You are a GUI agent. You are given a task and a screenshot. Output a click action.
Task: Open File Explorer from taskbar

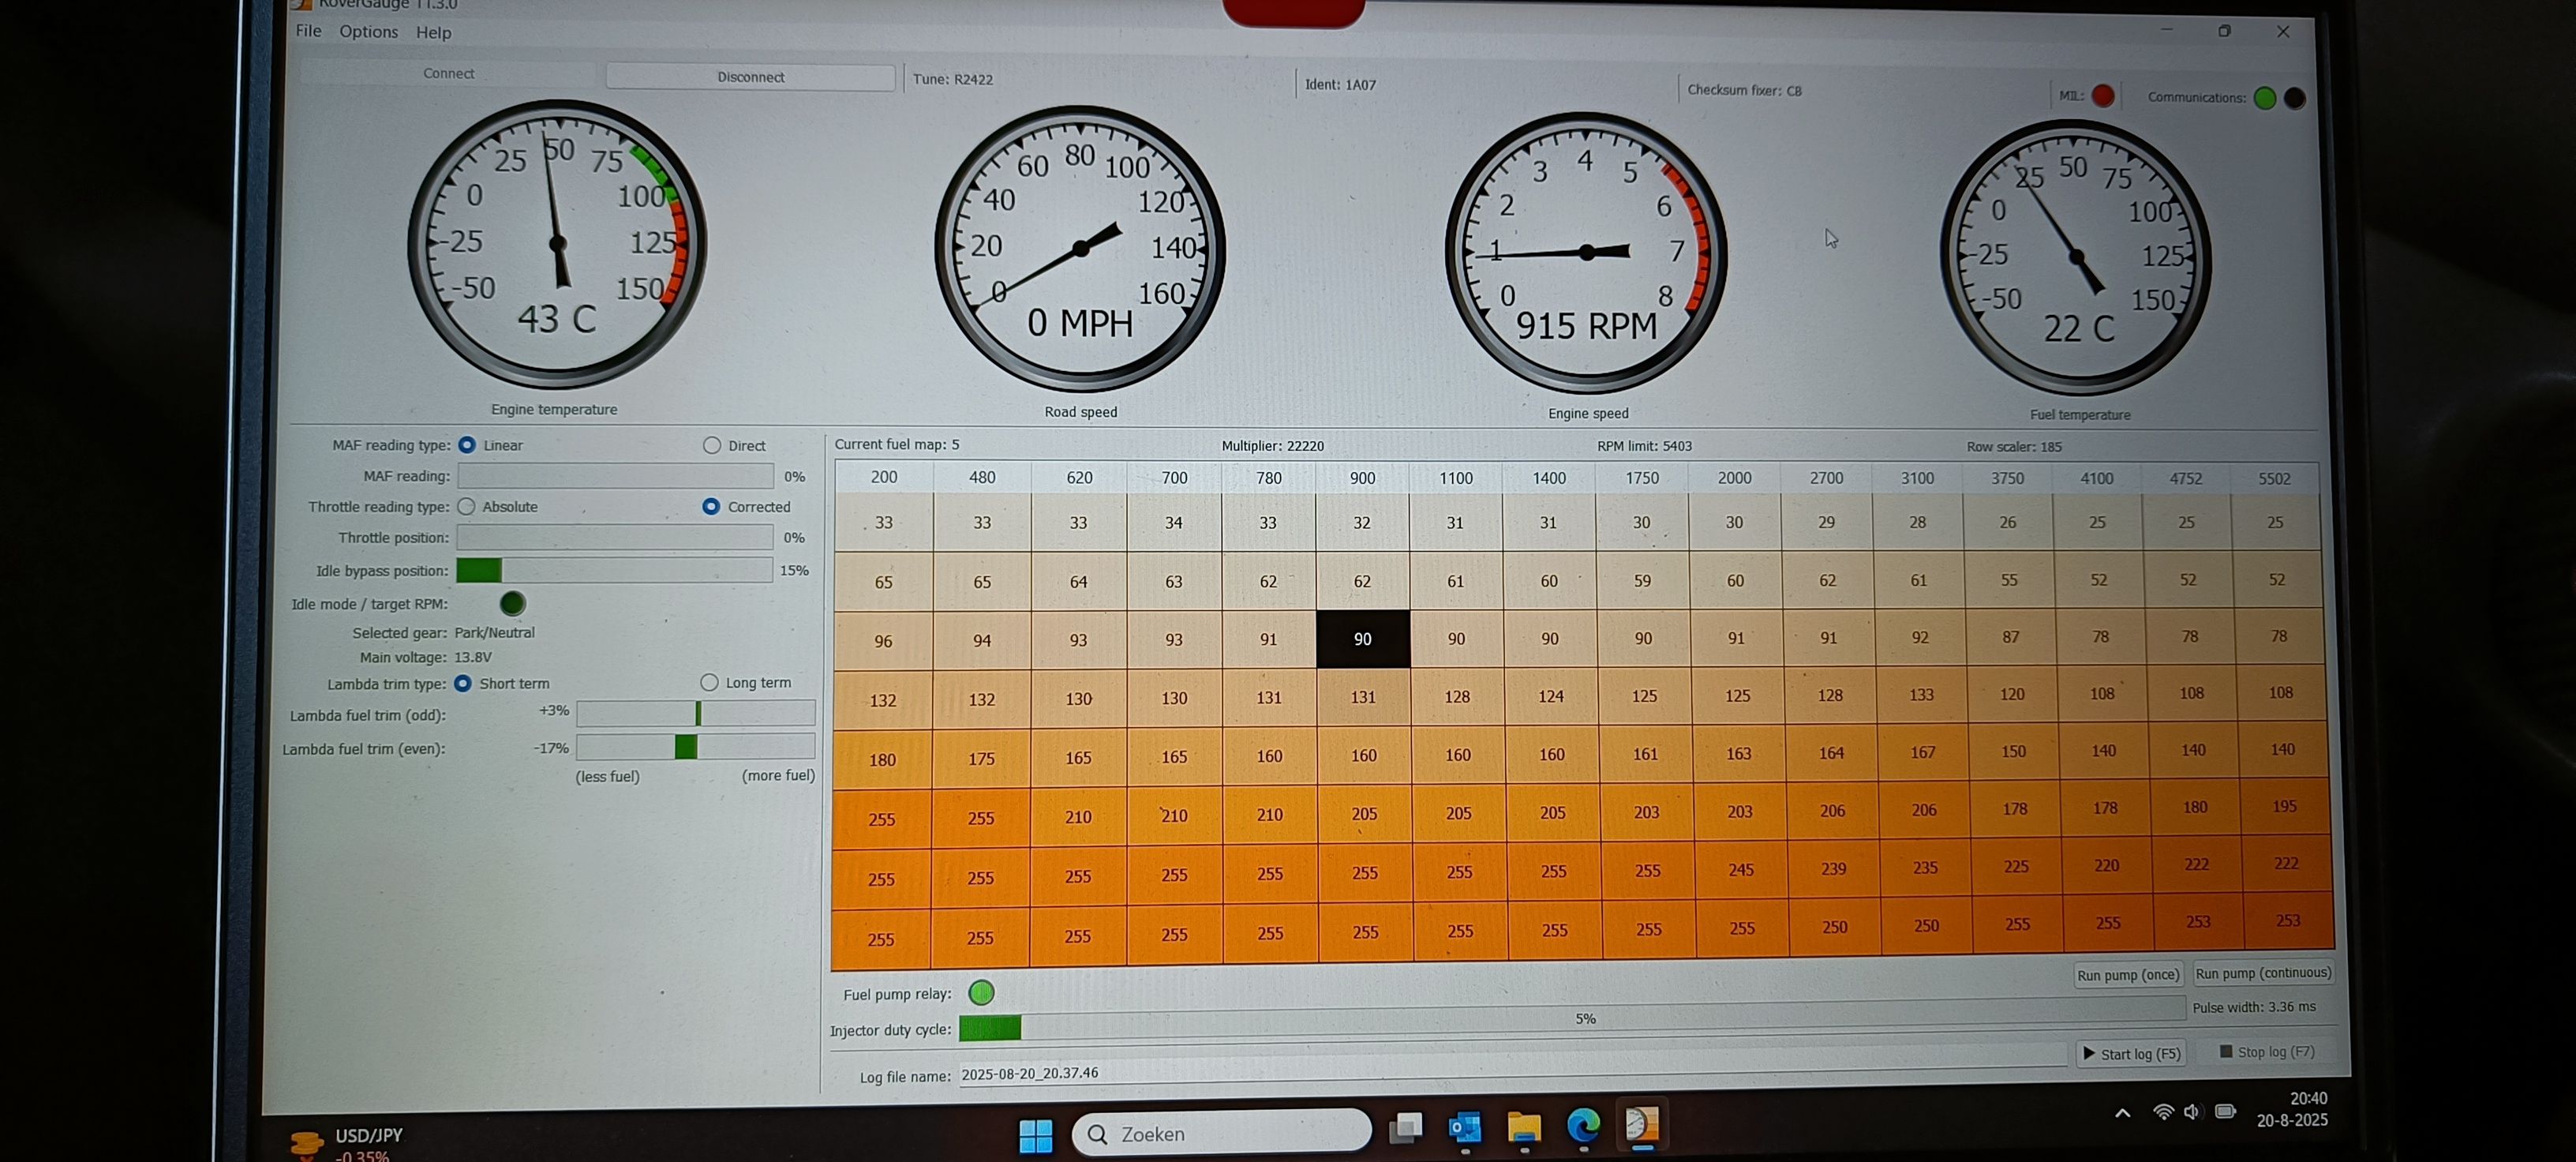[x=1524, y=1127]
